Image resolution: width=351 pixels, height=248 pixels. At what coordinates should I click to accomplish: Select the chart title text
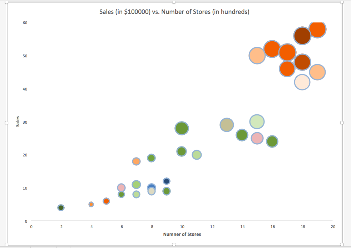click(x=174, y=12)
